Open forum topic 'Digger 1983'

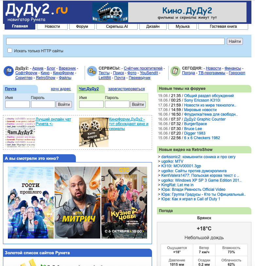tap(195, 133)
